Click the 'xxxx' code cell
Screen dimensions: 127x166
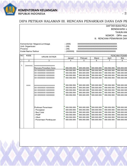point(28,85)
